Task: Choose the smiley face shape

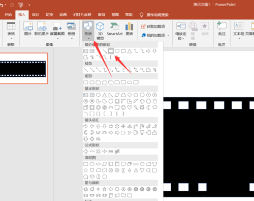Action: pyautogui.click(x=123, y=107)
